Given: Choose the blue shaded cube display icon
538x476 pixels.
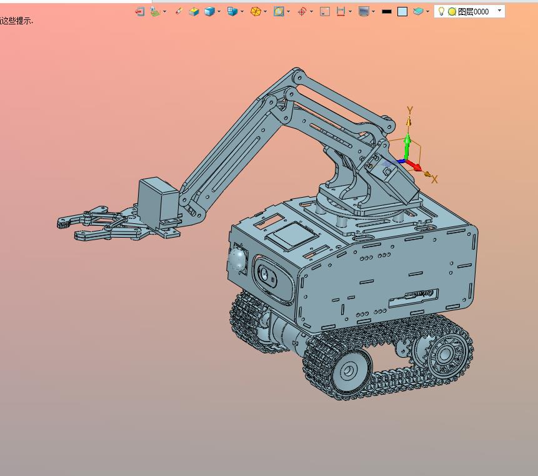Looking at the screenshot, I should (209, 12).
